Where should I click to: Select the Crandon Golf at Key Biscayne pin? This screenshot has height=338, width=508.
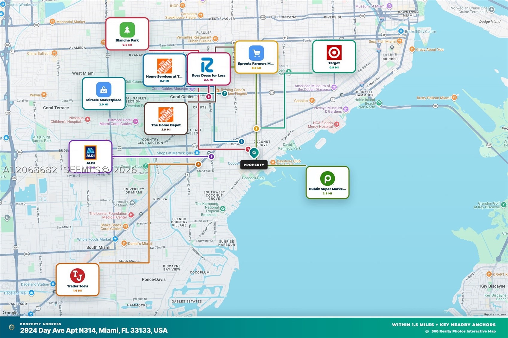click(x=504, y=205)
